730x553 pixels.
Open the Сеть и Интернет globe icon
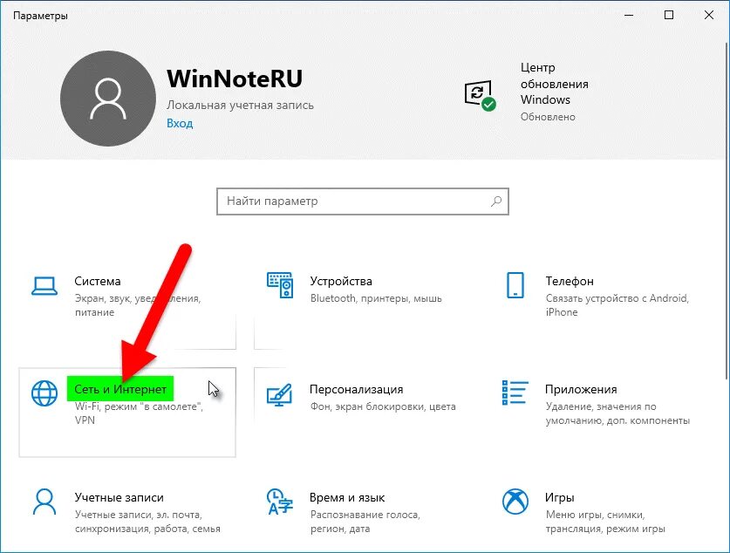[44, 393]
